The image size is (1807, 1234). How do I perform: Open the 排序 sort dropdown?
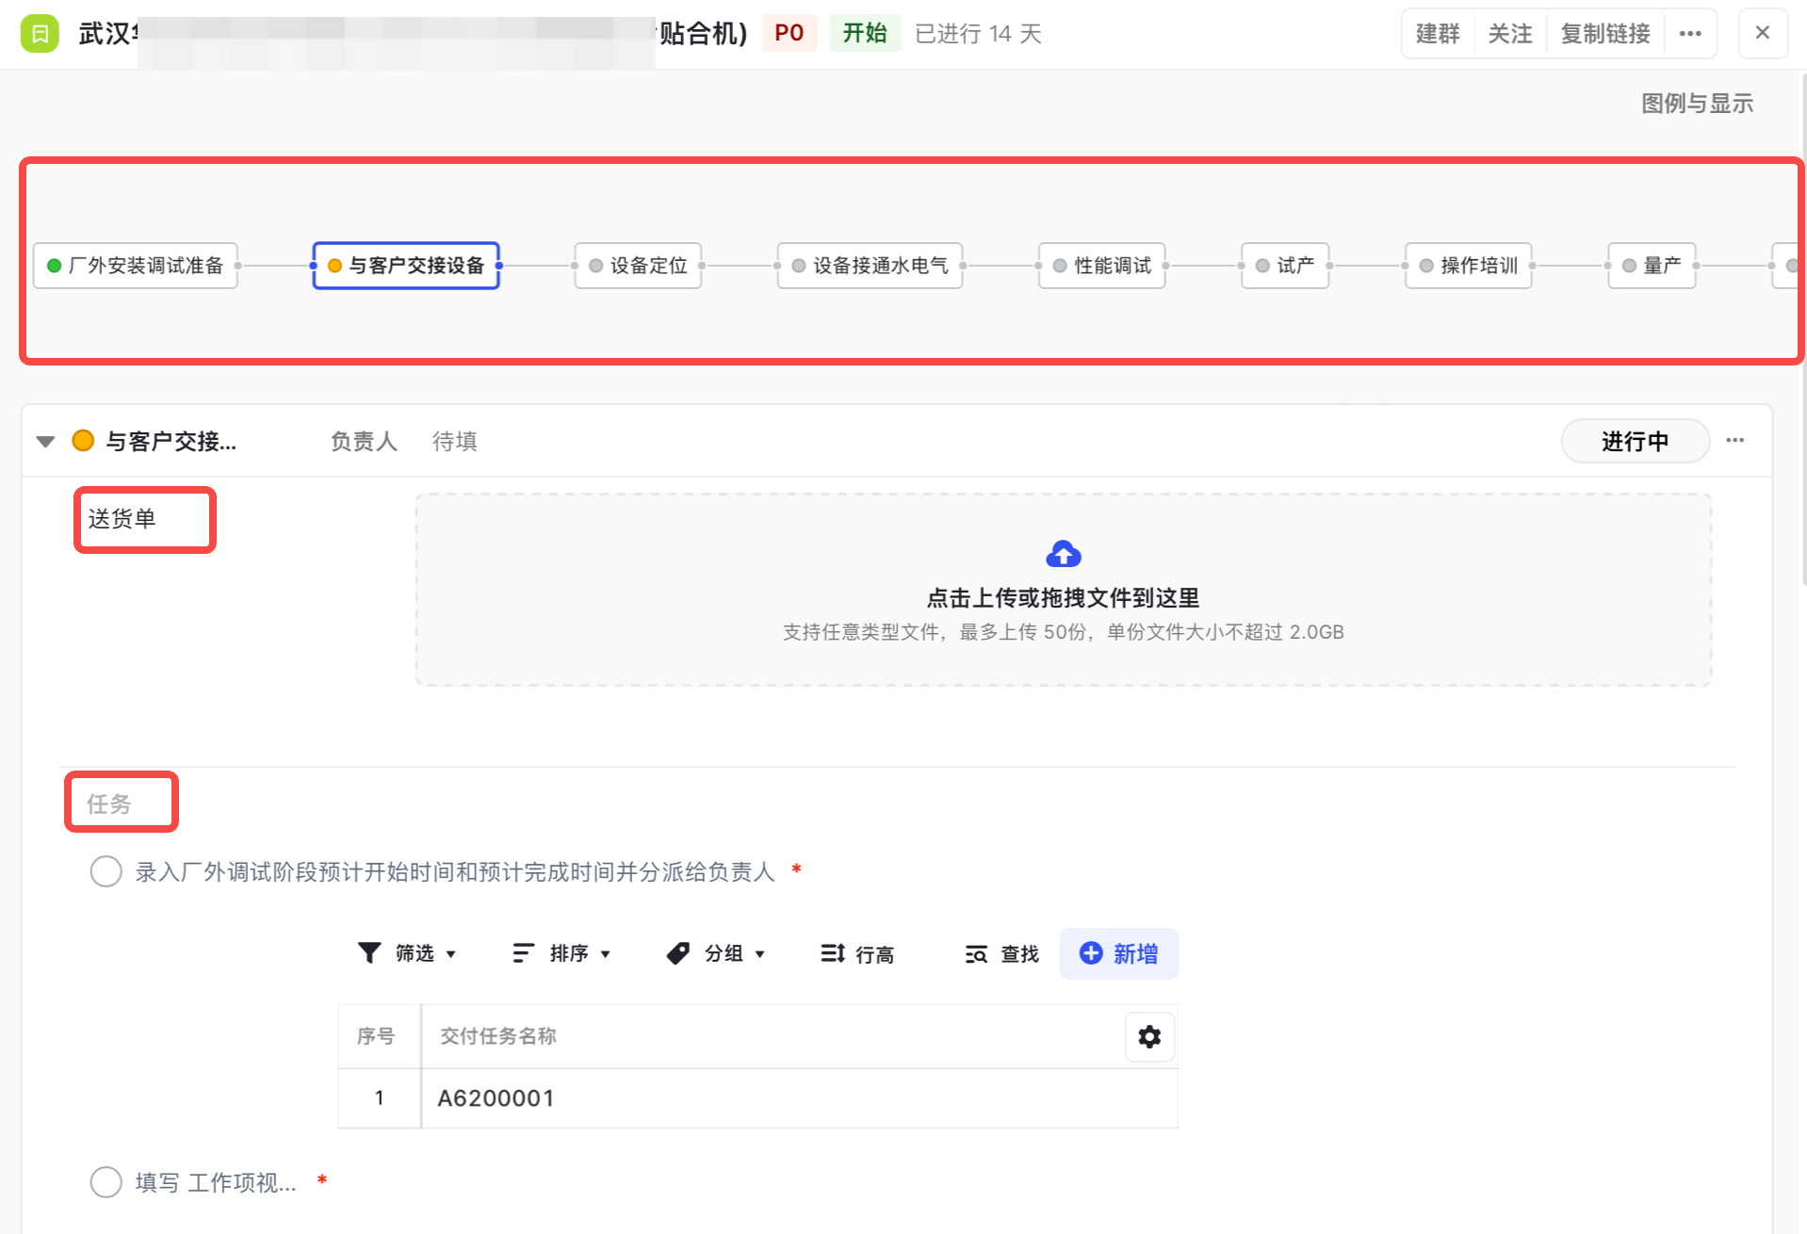[562, 953]
